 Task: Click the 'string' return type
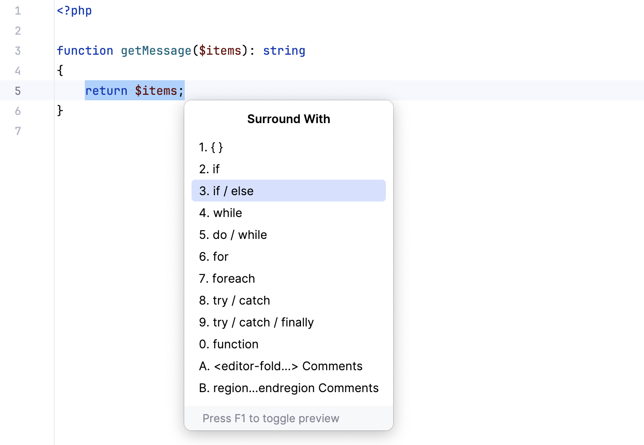tap(284, 51)
